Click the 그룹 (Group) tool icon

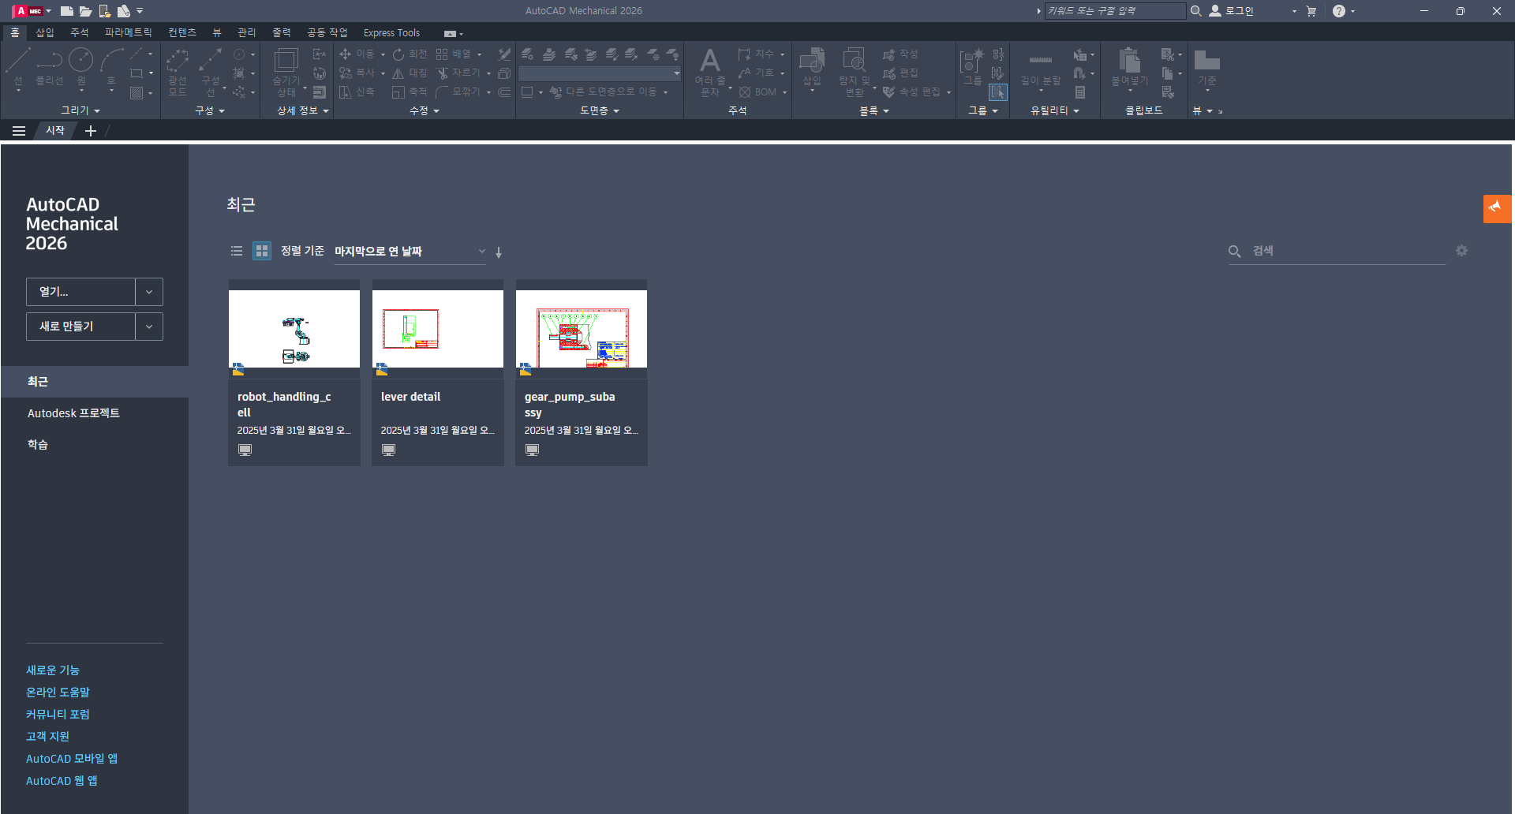pyautogui.click(x=972, y=67)
